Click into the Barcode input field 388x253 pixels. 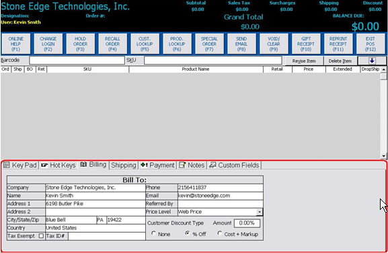click(x=77, y=60)
